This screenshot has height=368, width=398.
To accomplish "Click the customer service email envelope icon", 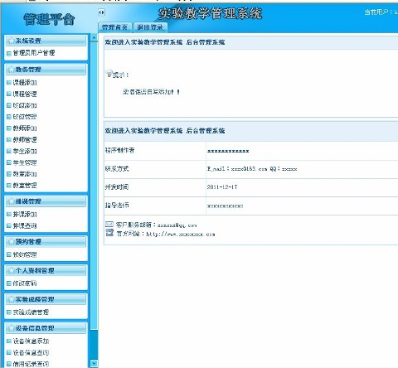I will (x=109, y=225).
